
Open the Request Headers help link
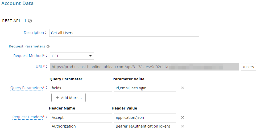pos(27,117)
